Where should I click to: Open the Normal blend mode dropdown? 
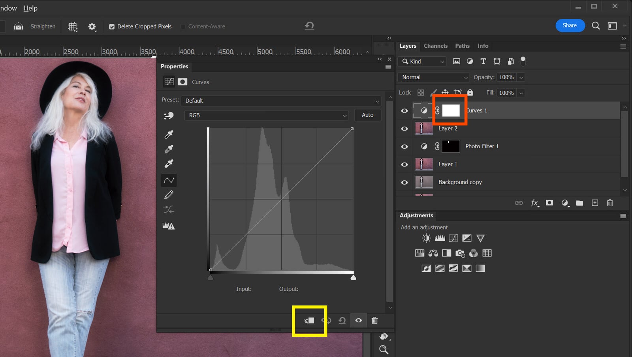coord(433,77)
